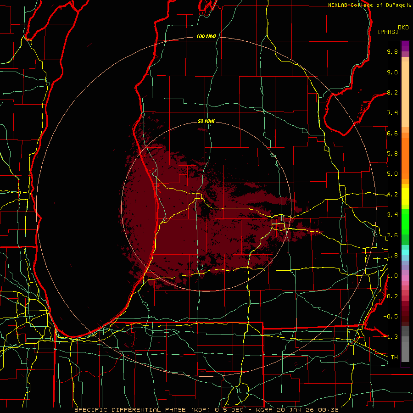Click the 3.4 scale value

pyautogui.click(x=392, y=215)
